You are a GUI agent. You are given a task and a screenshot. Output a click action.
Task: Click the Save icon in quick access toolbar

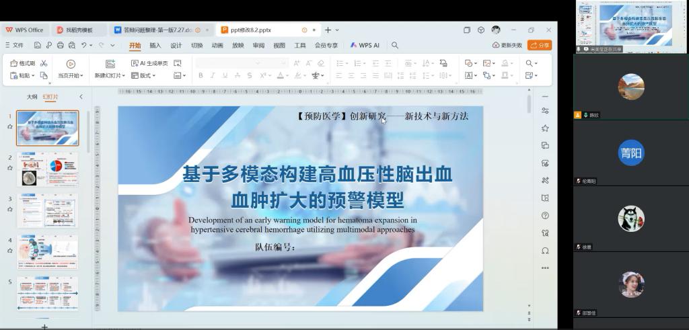pyautogui.click(x=38, y=45)
